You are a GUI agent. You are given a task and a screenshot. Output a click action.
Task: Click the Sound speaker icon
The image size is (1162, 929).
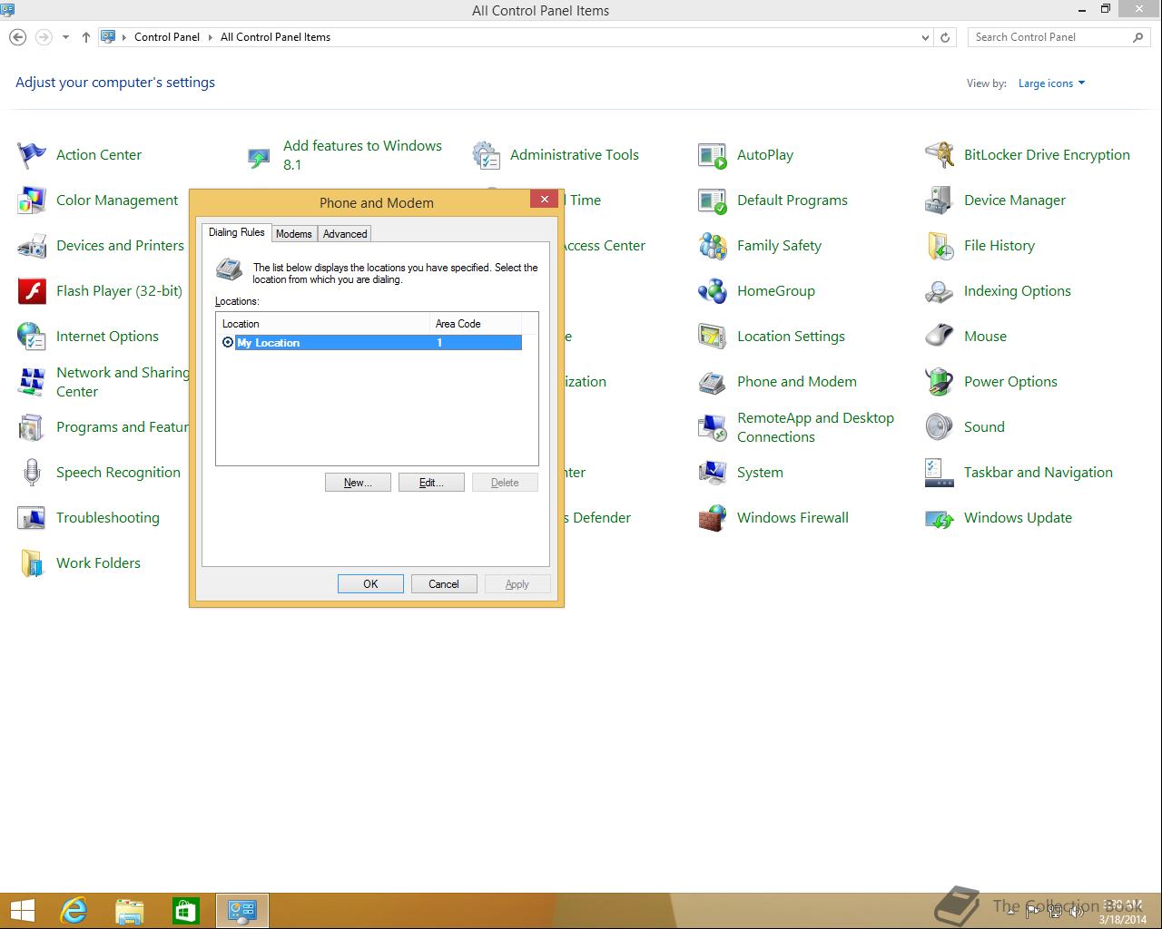(940, 427)
